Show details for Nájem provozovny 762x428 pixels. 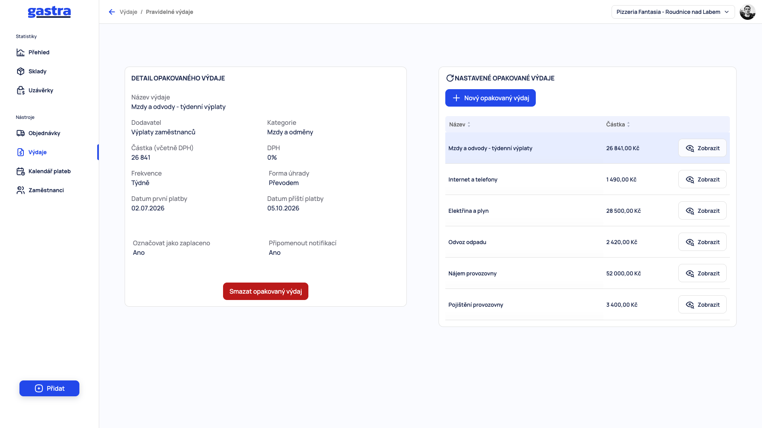click(x=702, y=273)
